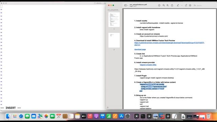This screenshot has width=217, height=122.
Task: Open Reminders from the dock
Action: tap(71, 116)
